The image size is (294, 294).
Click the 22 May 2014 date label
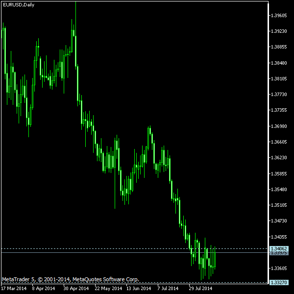(x=108, y=288)
